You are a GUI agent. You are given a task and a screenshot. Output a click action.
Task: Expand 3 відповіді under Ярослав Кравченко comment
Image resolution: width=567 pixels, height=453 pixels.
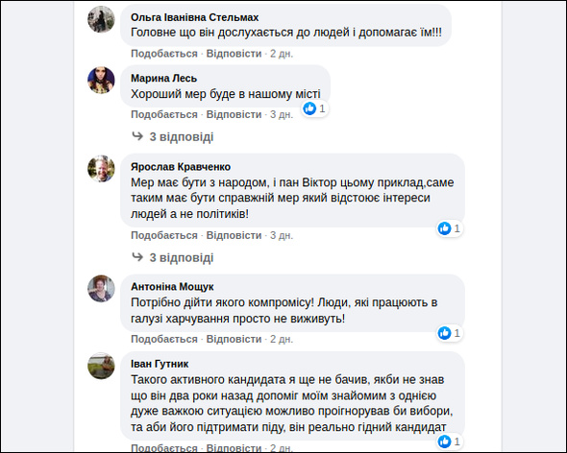coord(182,257)
